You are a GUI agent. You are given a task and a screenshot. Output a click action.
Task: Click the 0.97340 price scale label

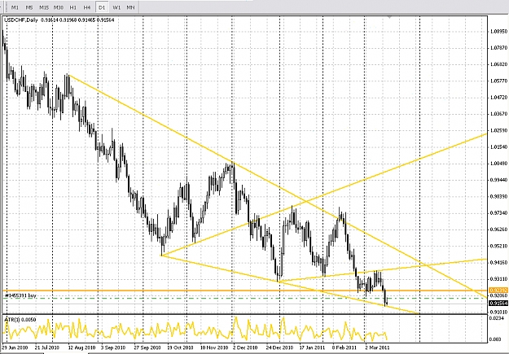498,213
